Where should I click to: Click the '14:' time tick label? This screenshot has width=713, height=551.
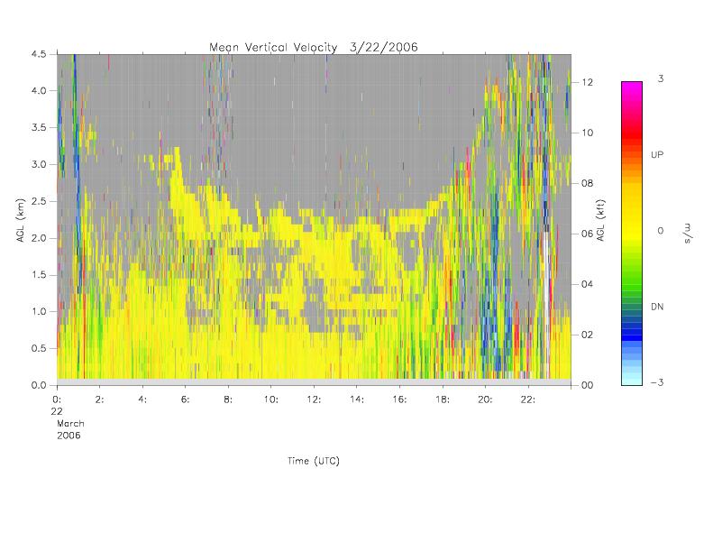pos(357,399)
